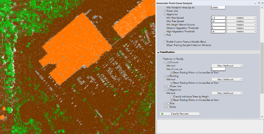The width and height of the screenshot is (264, 134).
Task: Click the Max Curvature input field
Action: pos(218,69)
